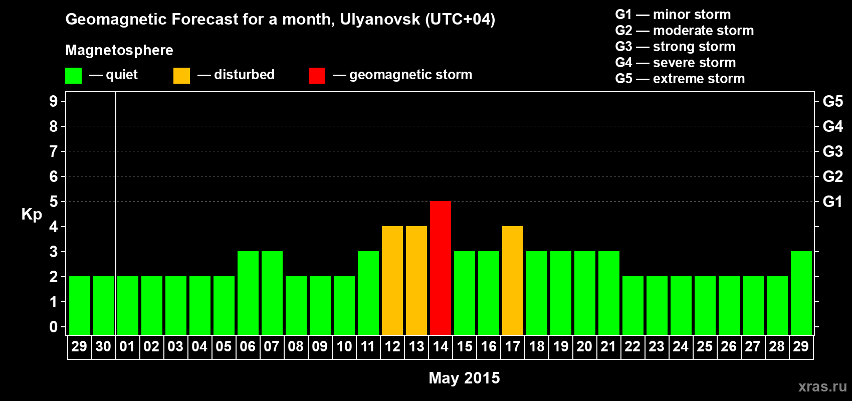Click the date label 30 on axis

click(x=103, y=346)
